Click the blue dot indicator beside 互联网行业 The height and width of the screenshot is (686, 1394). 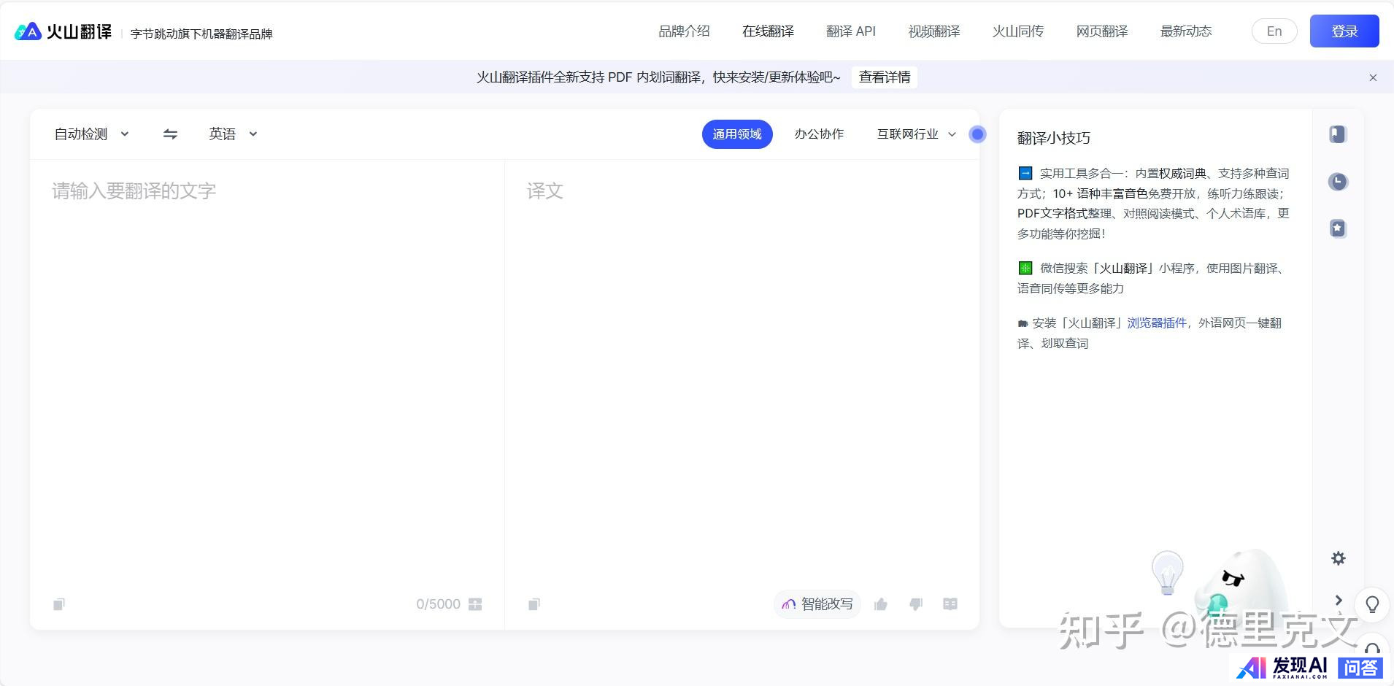click(977, 134)
